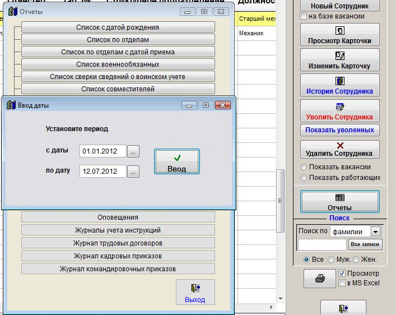Select 'Показать вакансии' radio button
The width and height of the screenshot is (396, 315).
304,167
